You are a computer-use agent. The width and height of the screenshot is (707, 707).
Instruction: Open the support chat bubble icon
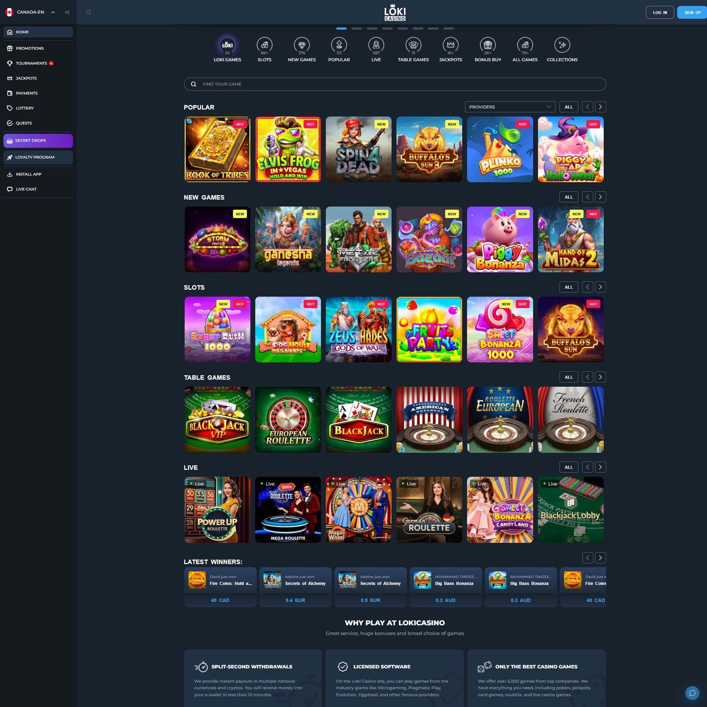(692, 692)
